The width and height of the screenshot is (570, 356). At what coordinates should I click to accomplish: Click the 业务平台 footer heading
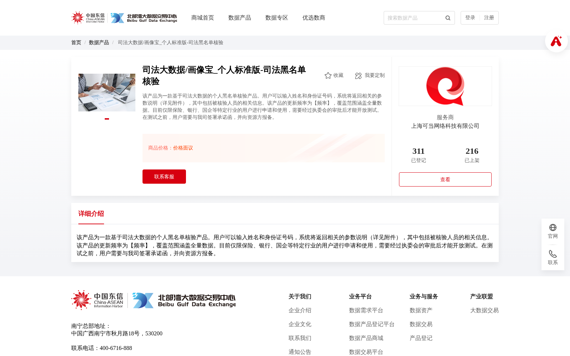point(361,297)
